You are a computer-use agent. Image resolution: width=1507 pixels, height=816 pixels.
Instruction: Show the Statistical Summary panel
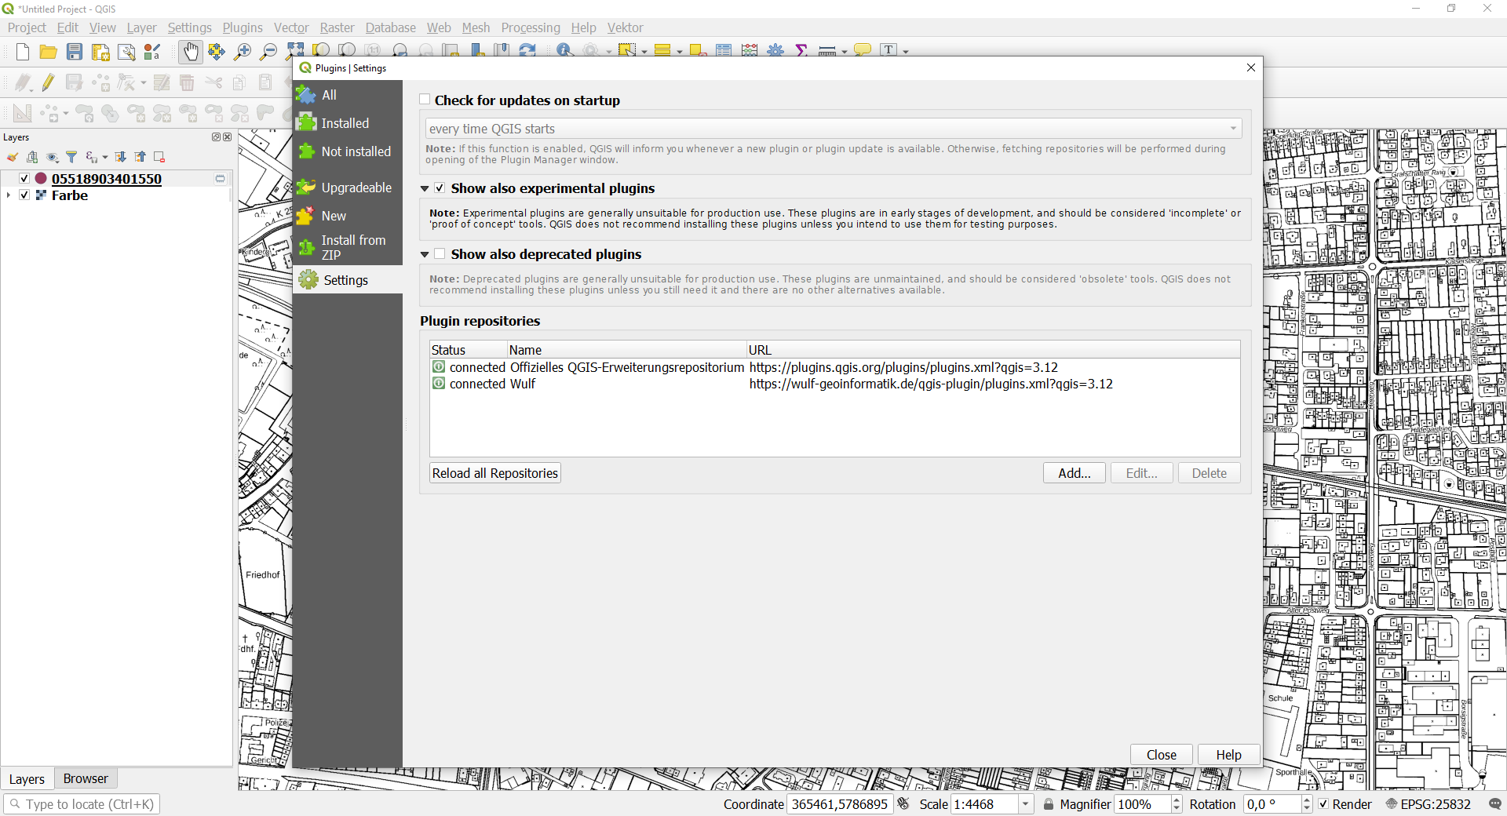[x=802, y=50]
